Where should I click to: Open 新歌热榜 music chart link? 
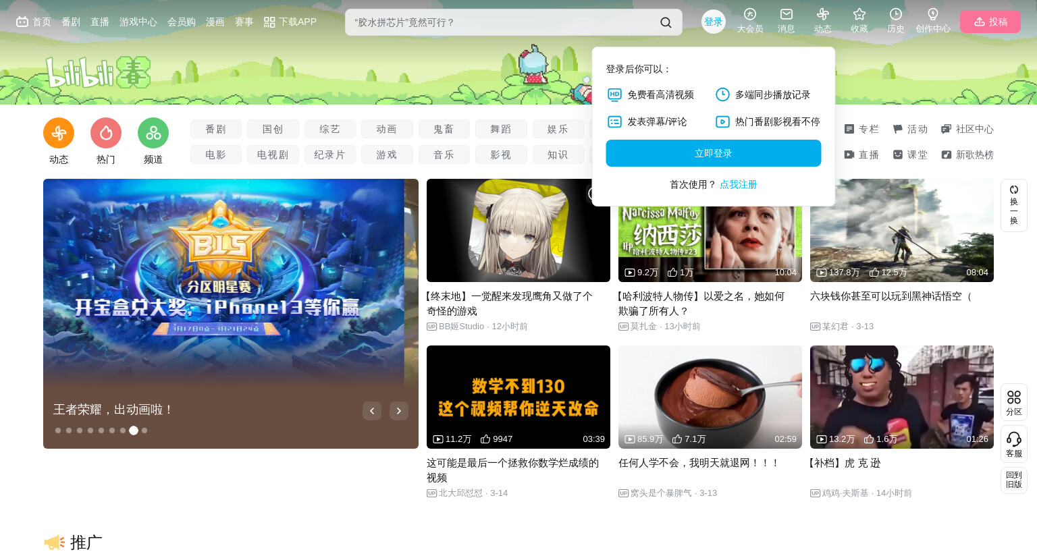click(x=967, y=155)
